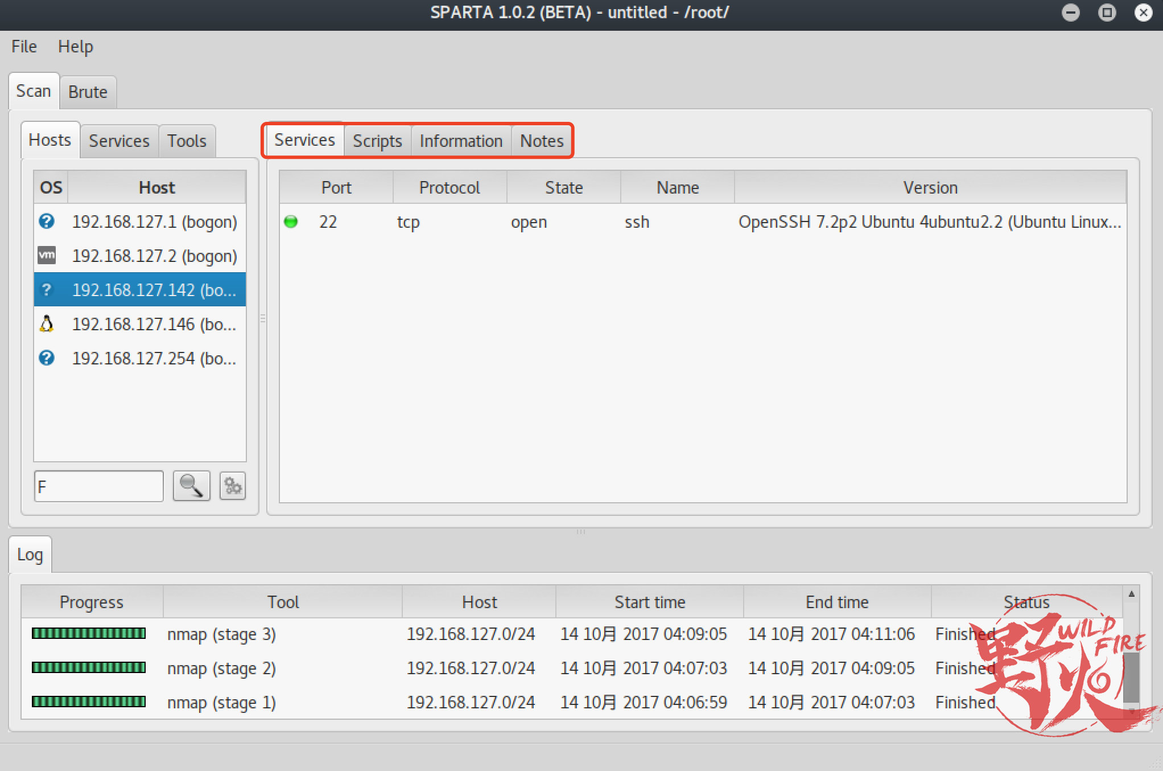This screenshot has width=1163, height=771.
Task: Click the log Host column header
Action: 479,602
